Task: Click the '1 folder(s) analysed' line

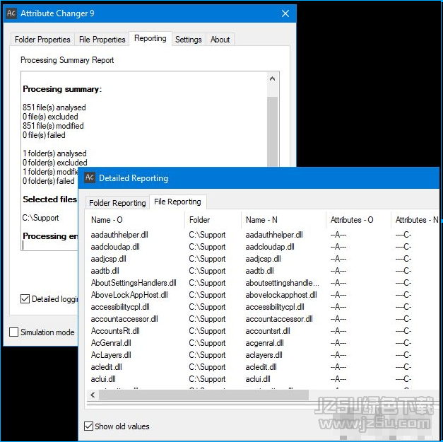Action: coord(54,153)
